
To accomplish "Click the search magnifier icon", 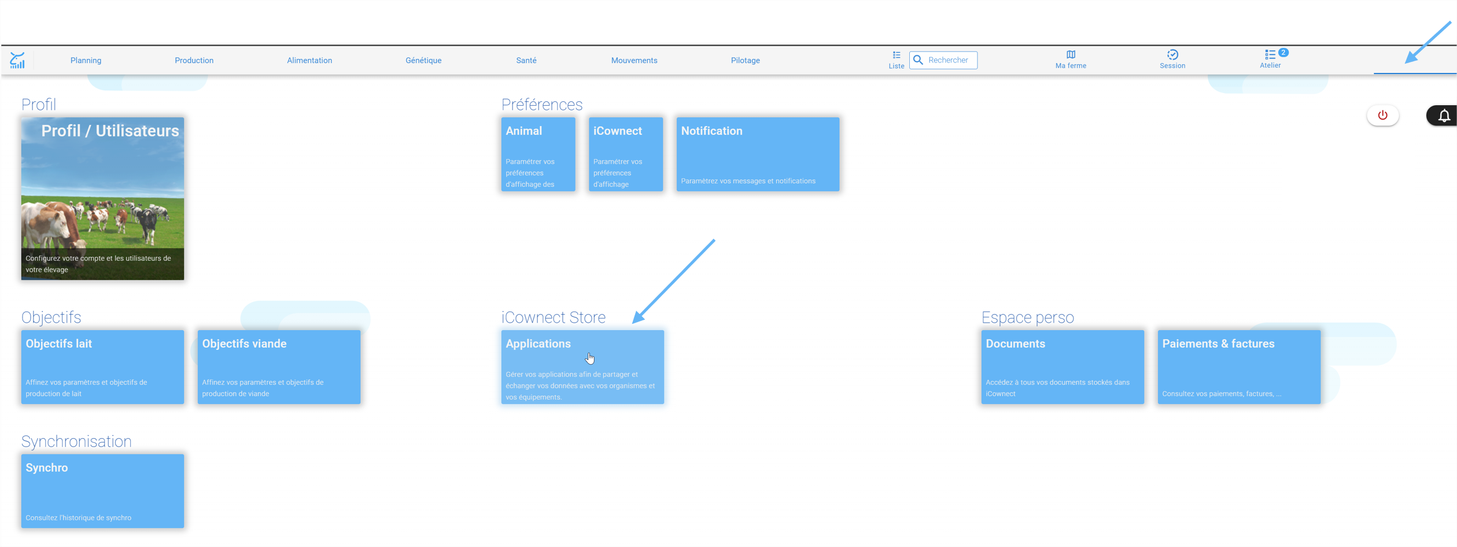I will pos(917,60).
